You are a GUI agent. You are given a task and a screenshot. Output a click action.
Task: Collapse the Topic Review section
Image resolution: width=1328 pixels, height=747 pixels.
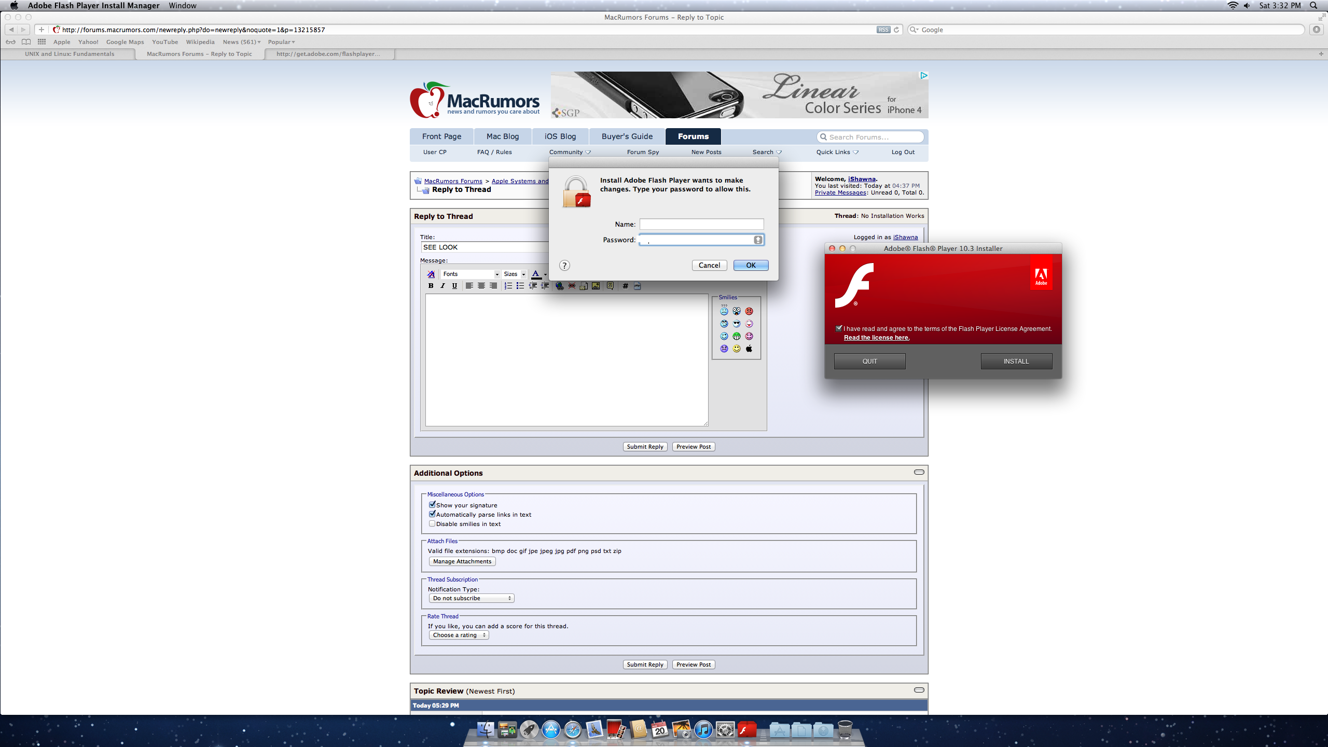tap(919, 690)
